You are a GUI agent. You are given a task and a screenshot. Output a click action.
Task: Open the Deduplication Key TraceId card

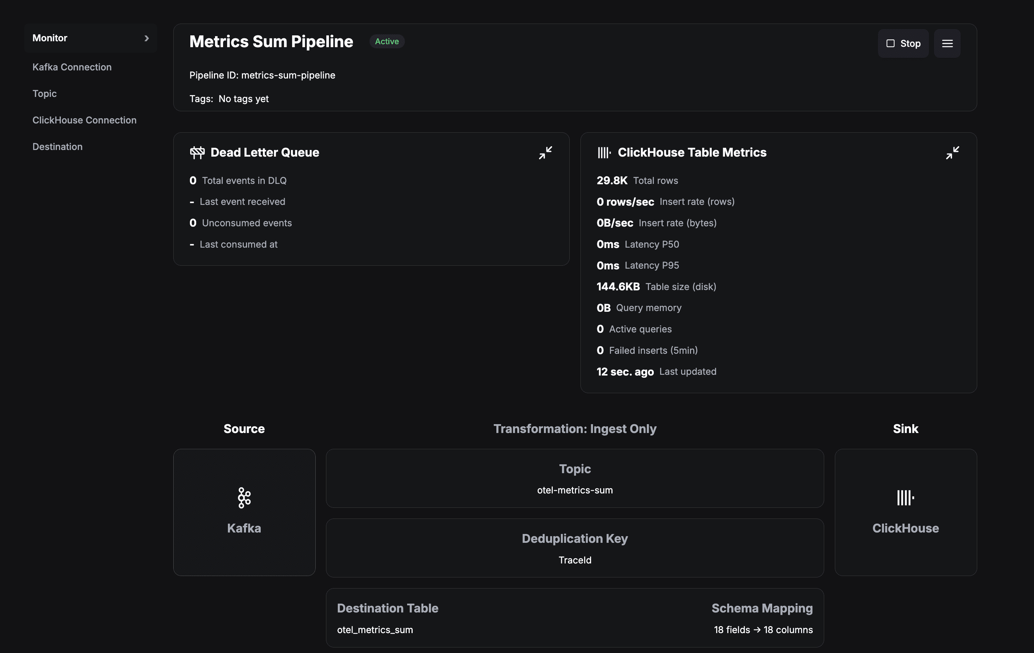(575, 548)
